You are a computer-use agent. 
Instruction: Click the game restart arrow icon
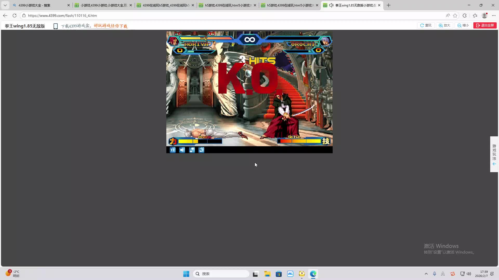tap(201, 150)
